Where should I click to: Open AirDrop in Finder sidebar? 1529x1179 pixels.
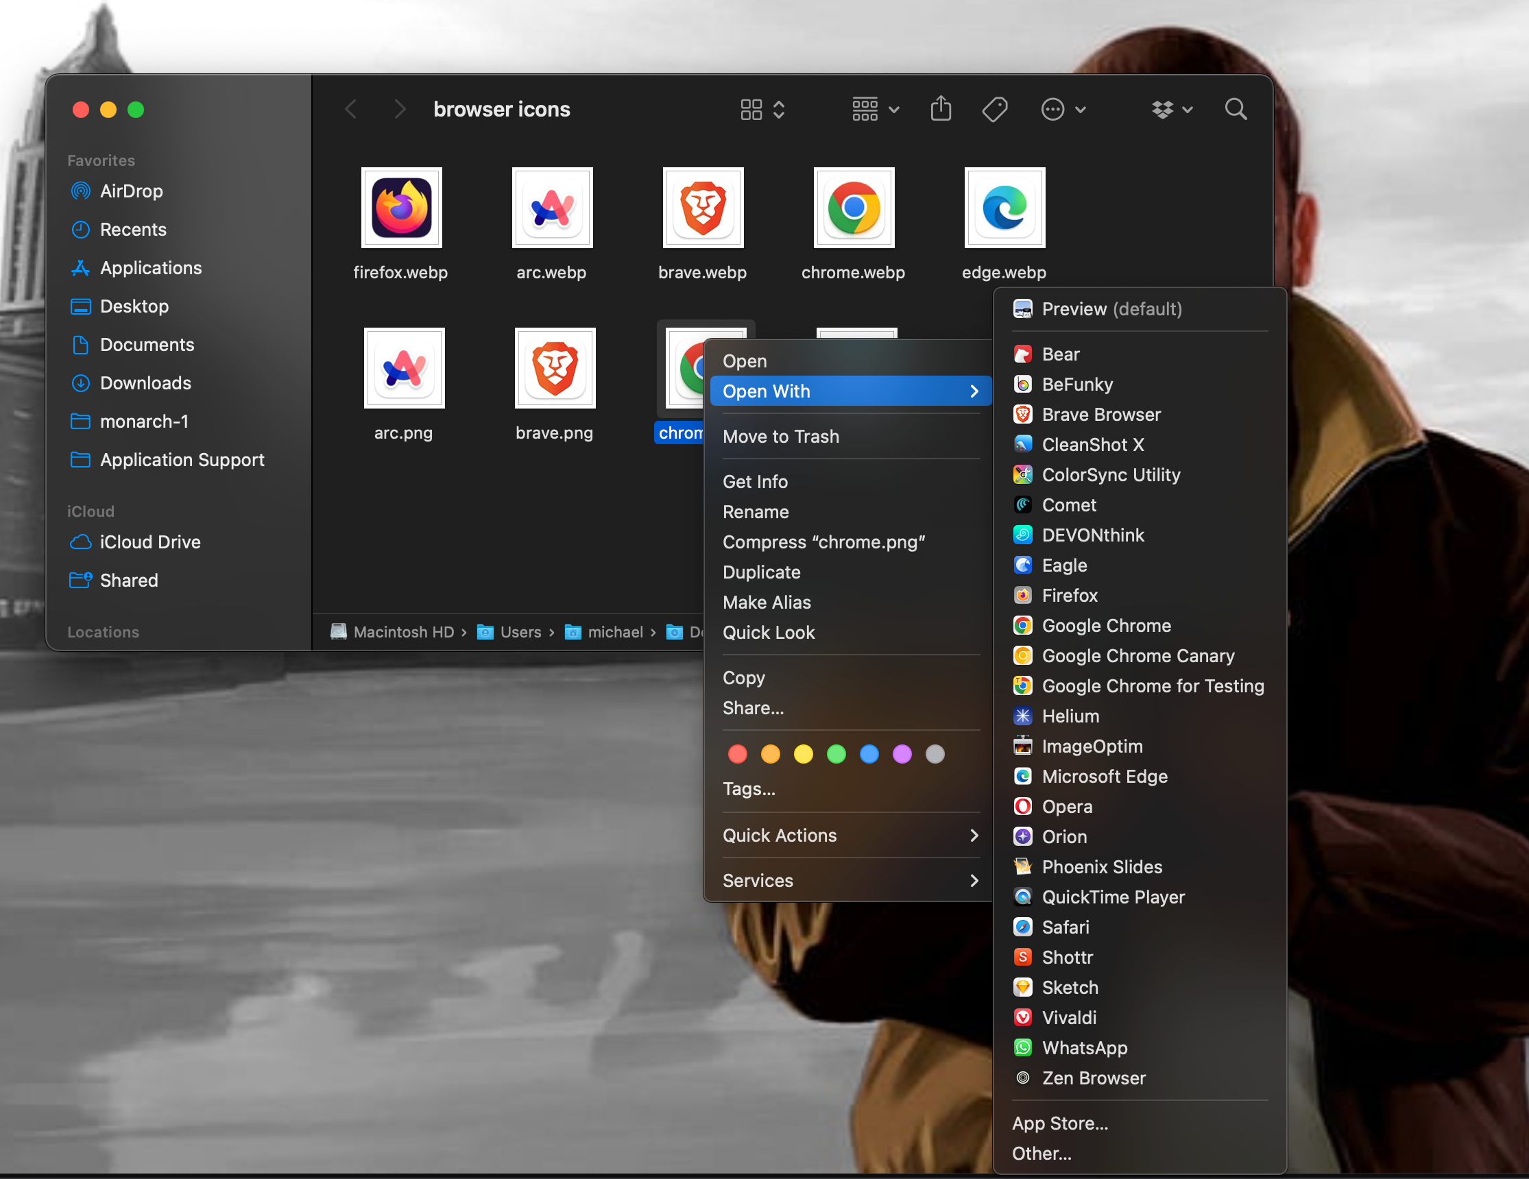point(131,191)
